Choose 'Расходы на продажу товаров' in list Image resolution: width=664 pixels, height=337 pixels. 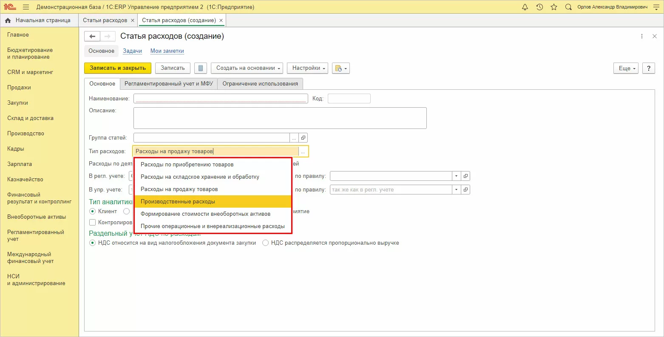click(x=213, y=189)
